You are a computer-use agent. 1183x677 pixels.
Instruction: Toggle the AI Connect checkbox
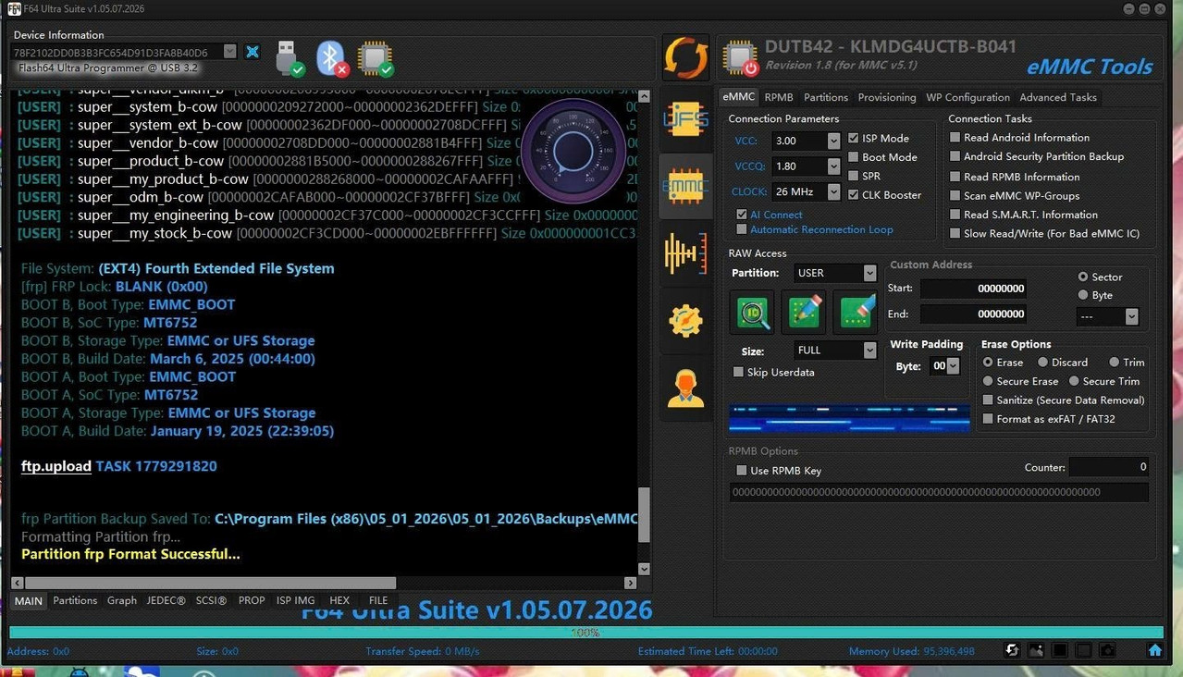(742, 215)
